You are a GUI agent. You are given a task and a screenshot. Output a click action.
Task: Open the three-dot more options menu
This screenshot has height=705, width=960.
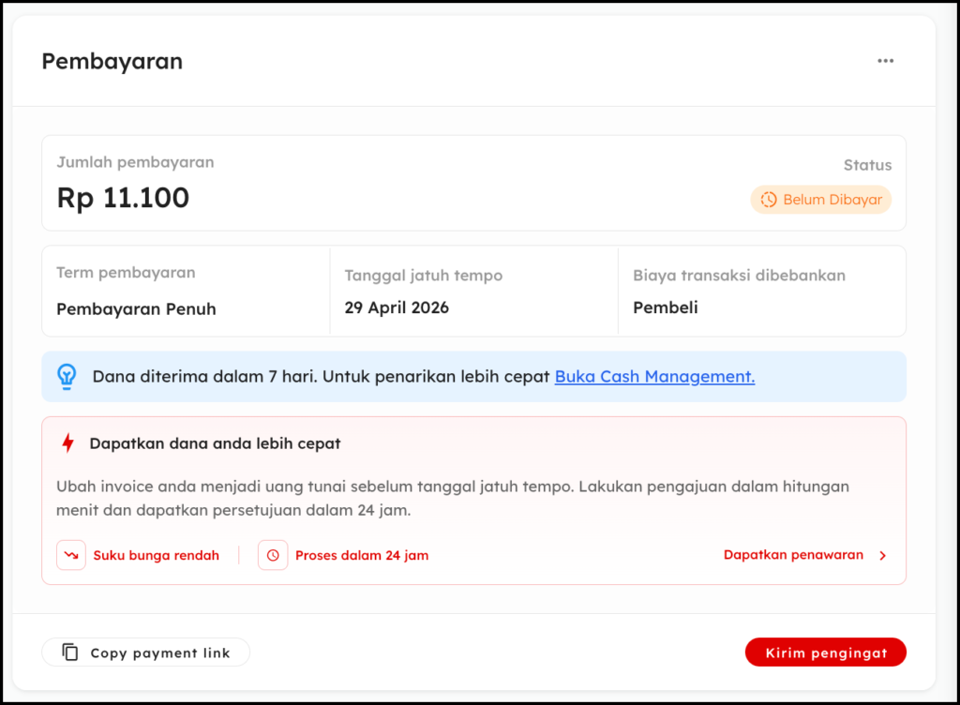click(885, 61)
